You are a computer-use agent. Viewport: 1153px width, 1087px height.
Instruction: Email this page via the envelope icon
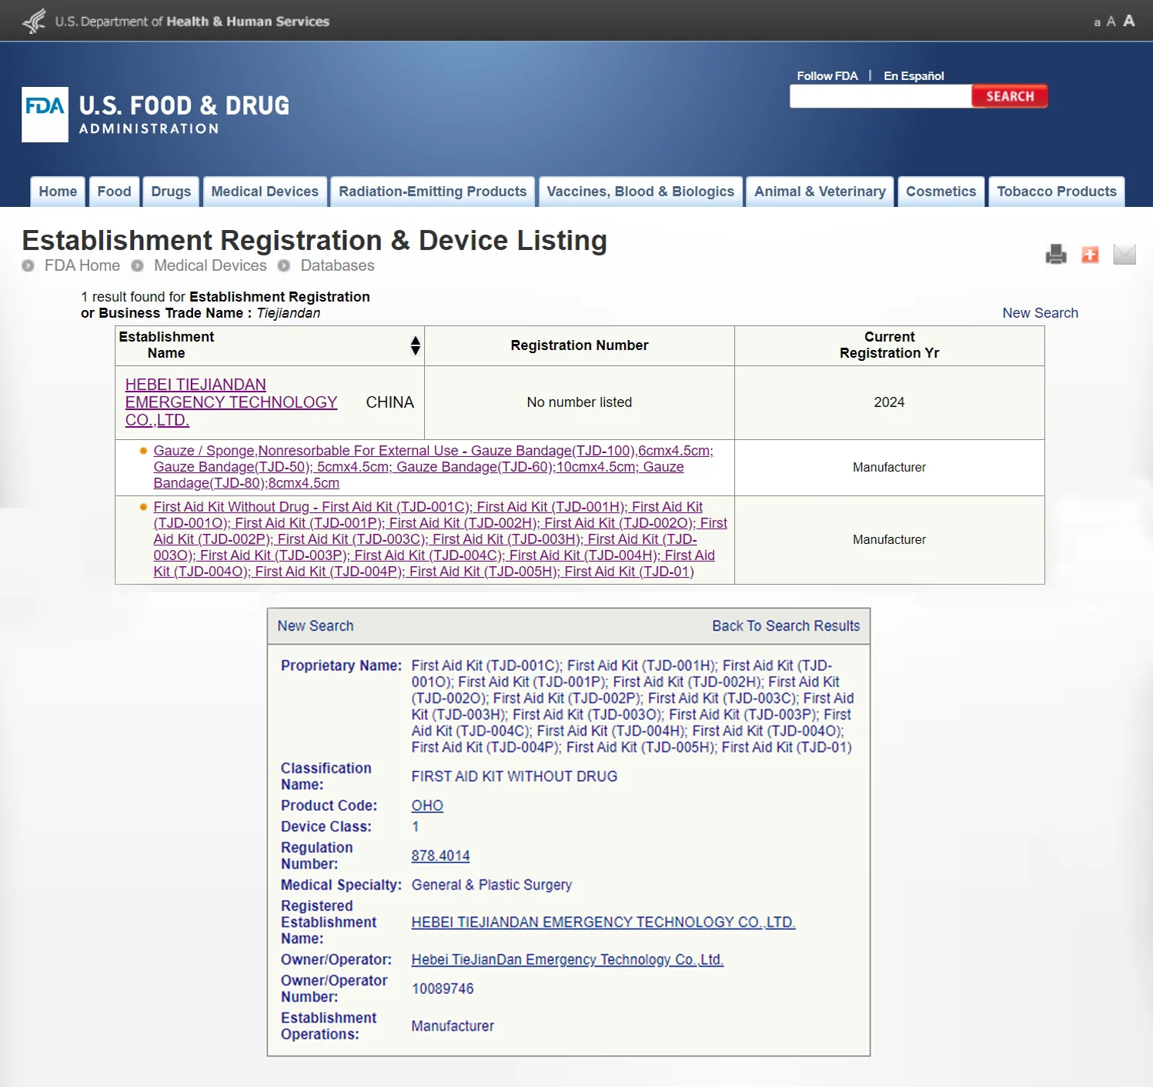(x=1125, y=254)
